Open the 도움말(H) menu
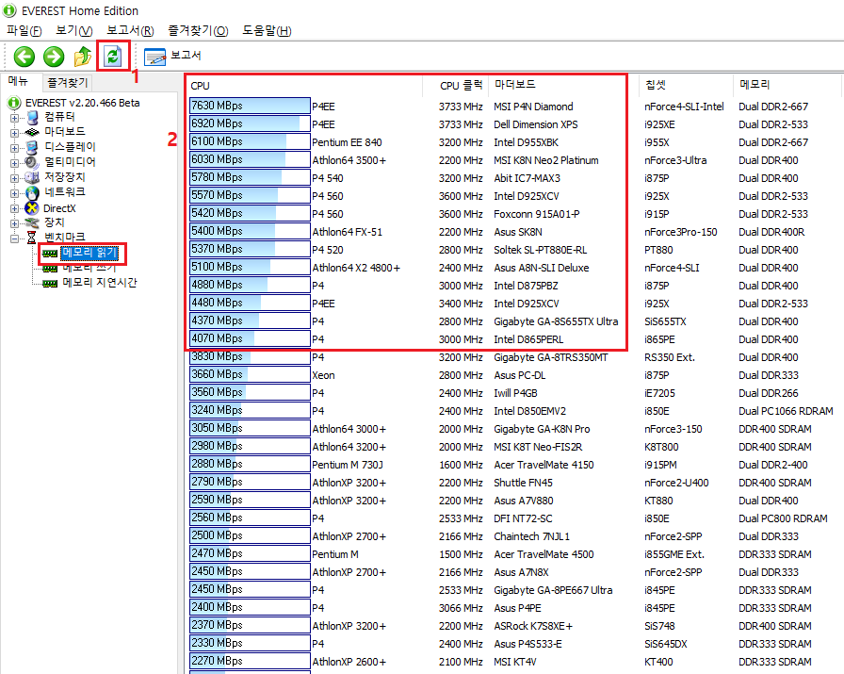This screenshot has height=674, width=844. 267,31
